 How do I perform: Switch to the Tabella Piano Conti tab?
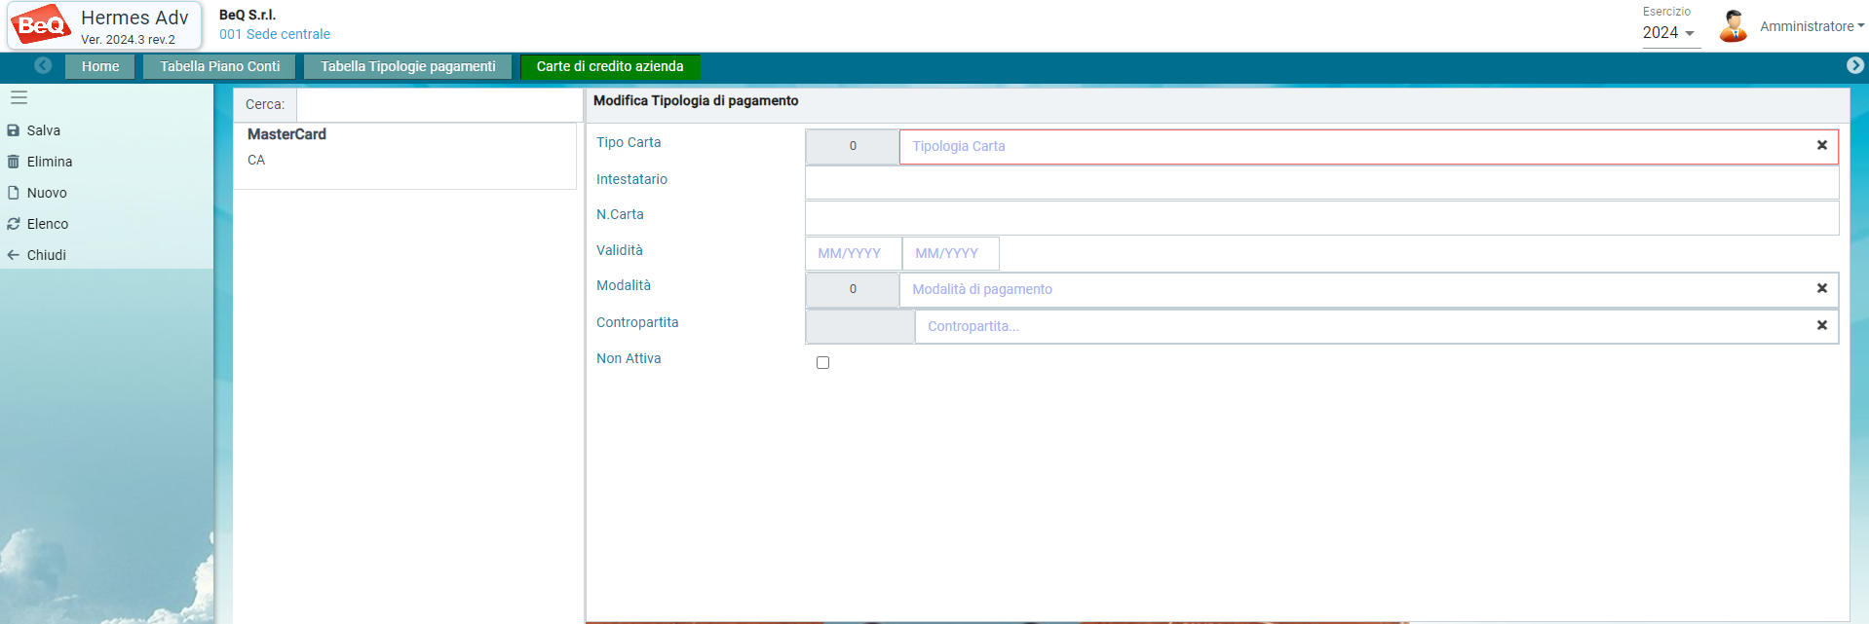(x=220, y=66)
